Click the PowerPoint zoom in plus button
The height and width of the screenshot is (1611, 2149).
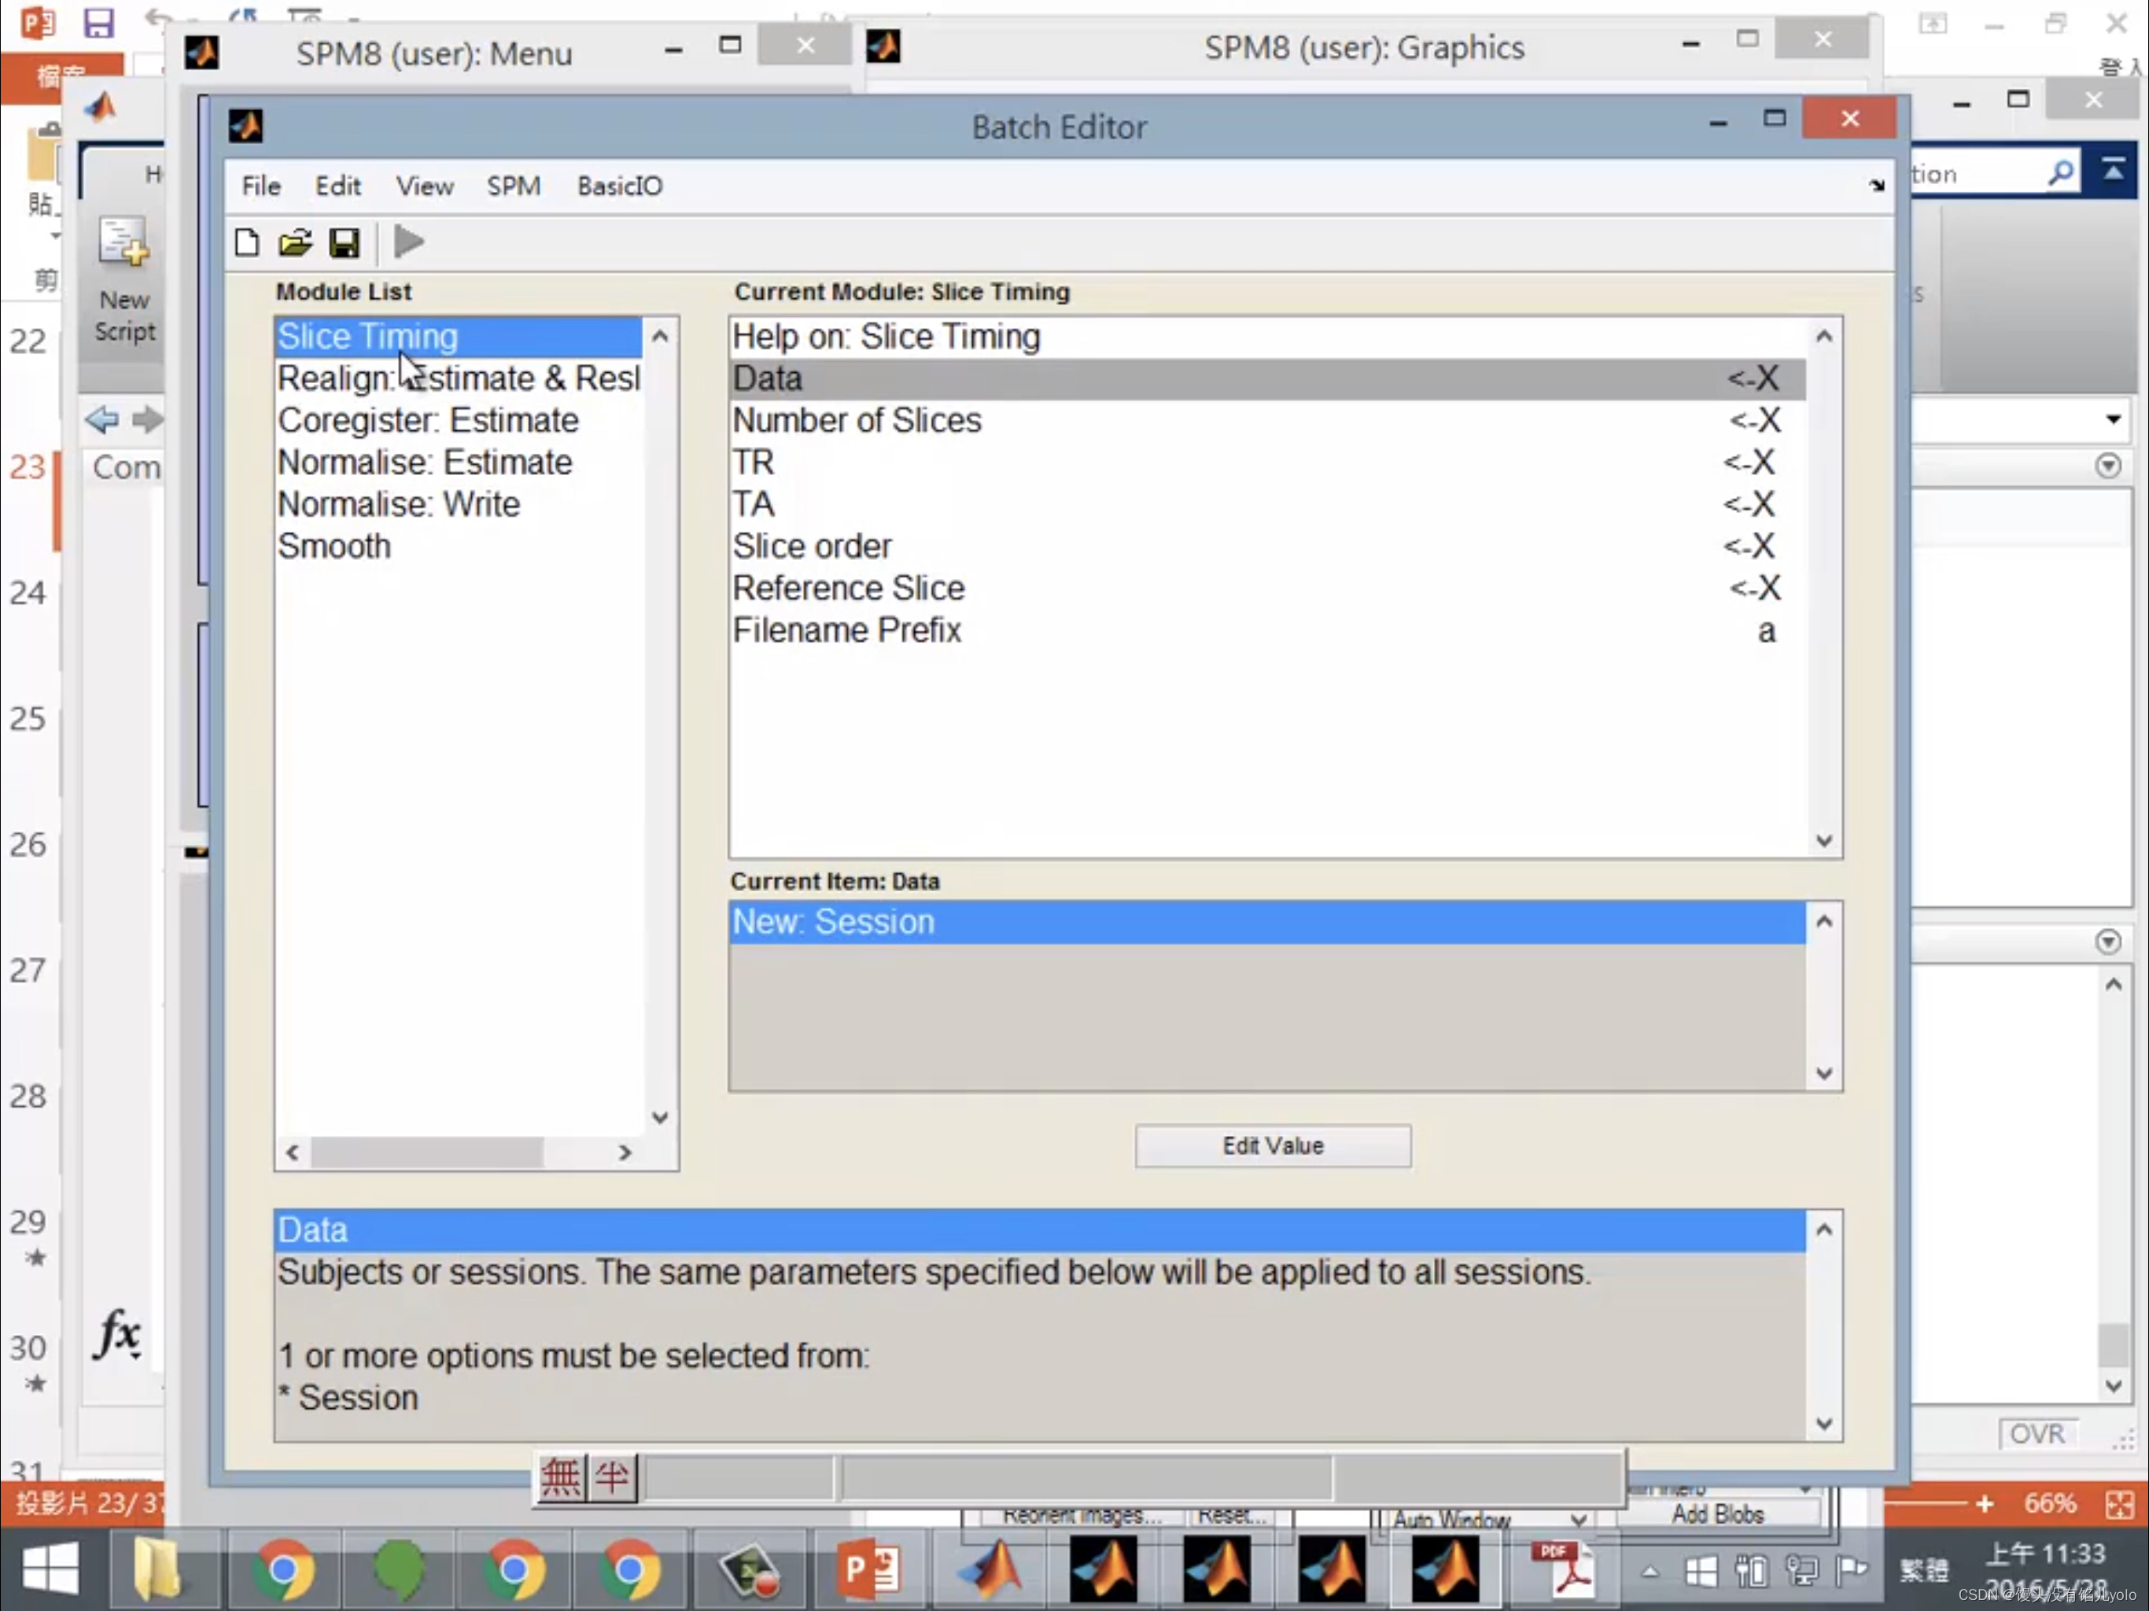[x=1985, y=1504]
